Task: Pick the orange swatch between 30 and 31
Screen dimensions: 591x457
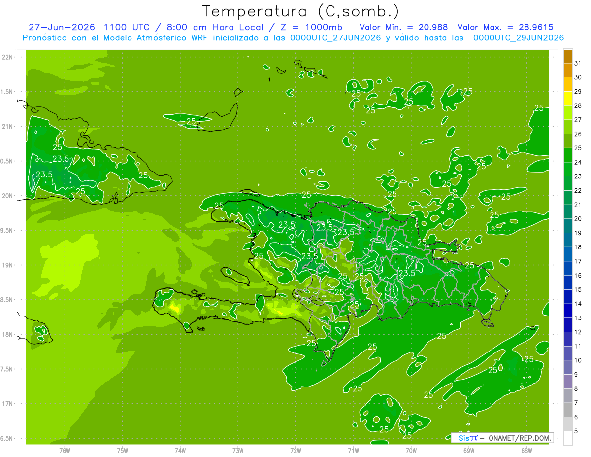Action: (568, 70)
